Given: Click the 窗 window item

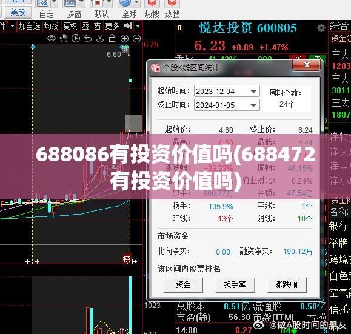Looking at the screenshot, I should [97, 26].
